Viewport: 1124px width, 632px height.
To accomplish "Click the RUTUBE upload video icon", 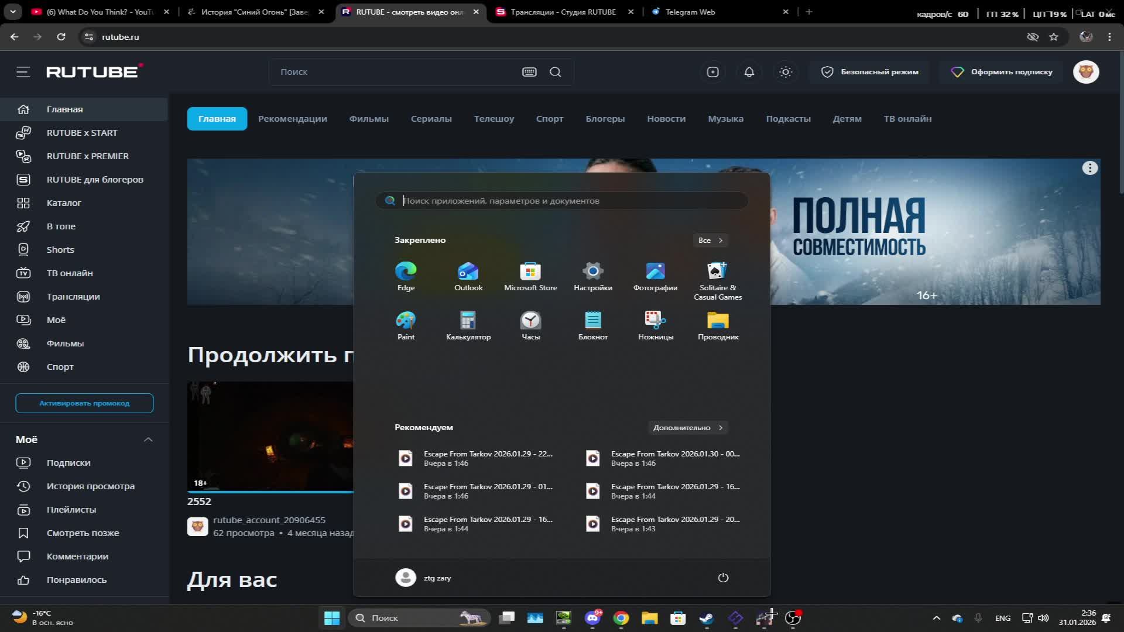I will (712, 72).
